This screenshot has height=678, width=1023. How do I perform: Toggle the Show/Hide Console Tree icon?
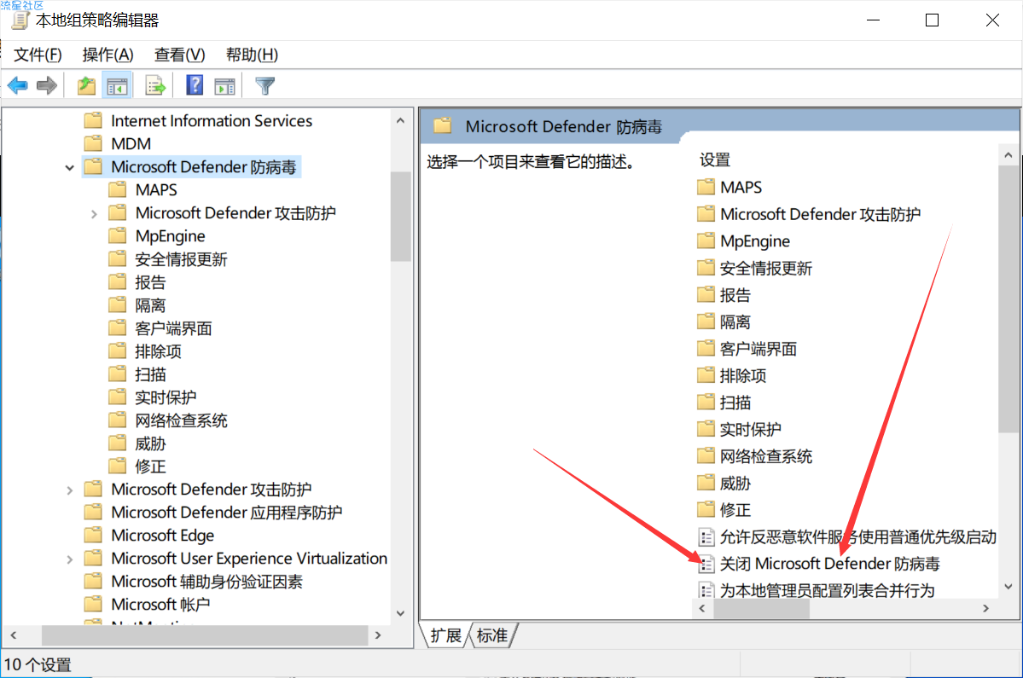[x=116, y=85]
